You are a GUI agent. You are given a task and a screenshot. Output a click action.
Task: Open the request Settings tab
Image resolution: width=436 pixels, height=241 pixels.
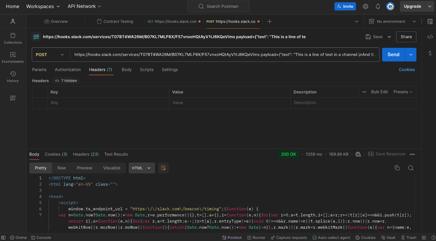click(170, 70)
